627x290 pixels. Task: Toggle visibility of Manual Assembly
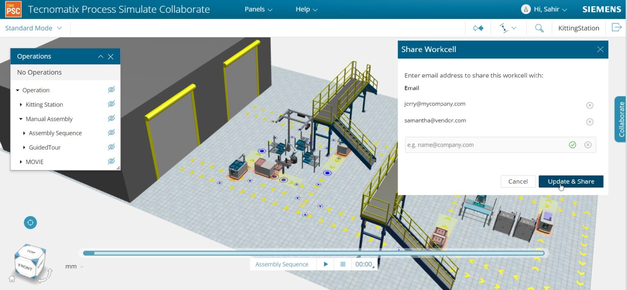click(111, 118)
